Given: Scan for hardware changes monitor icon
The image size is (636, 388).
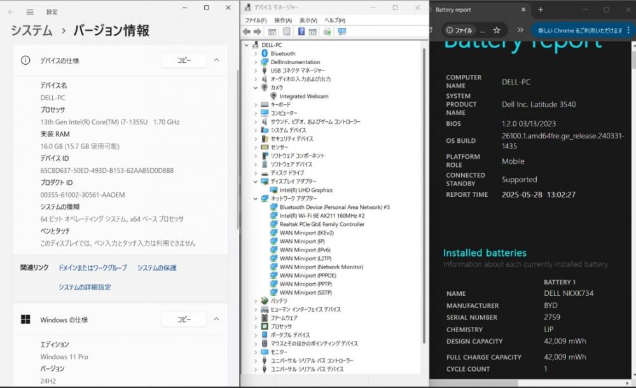Looking at the screenshot, I should point(342,32).
